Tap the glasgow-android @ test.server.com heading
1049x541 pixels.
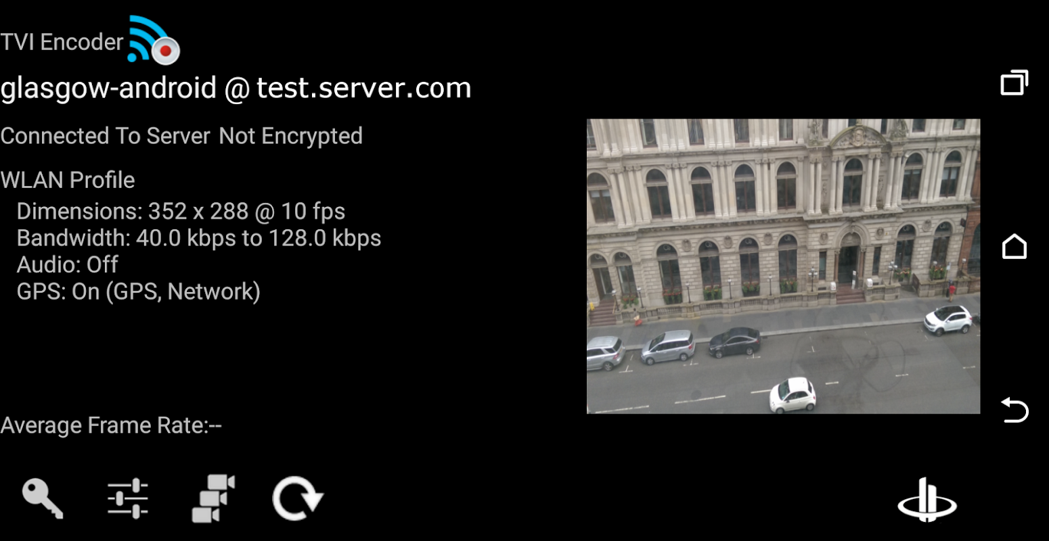pyautogui.click(x=236, y=89)
